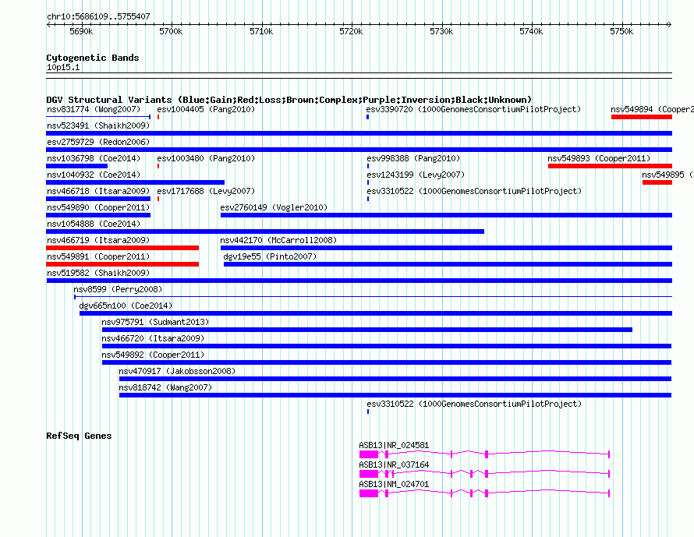Open variant nsv975791 (Sudmant2013)
This screenshot has width=694, height=537.
point(155,322)
